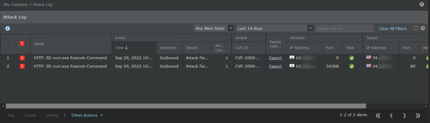Click the Unack button

click(x=30, y=115)
